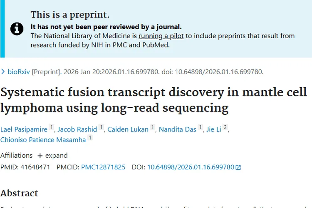The height and width of the screenshot is (208, 312).
Task: Click the article title heading
Action: (154, 100)
